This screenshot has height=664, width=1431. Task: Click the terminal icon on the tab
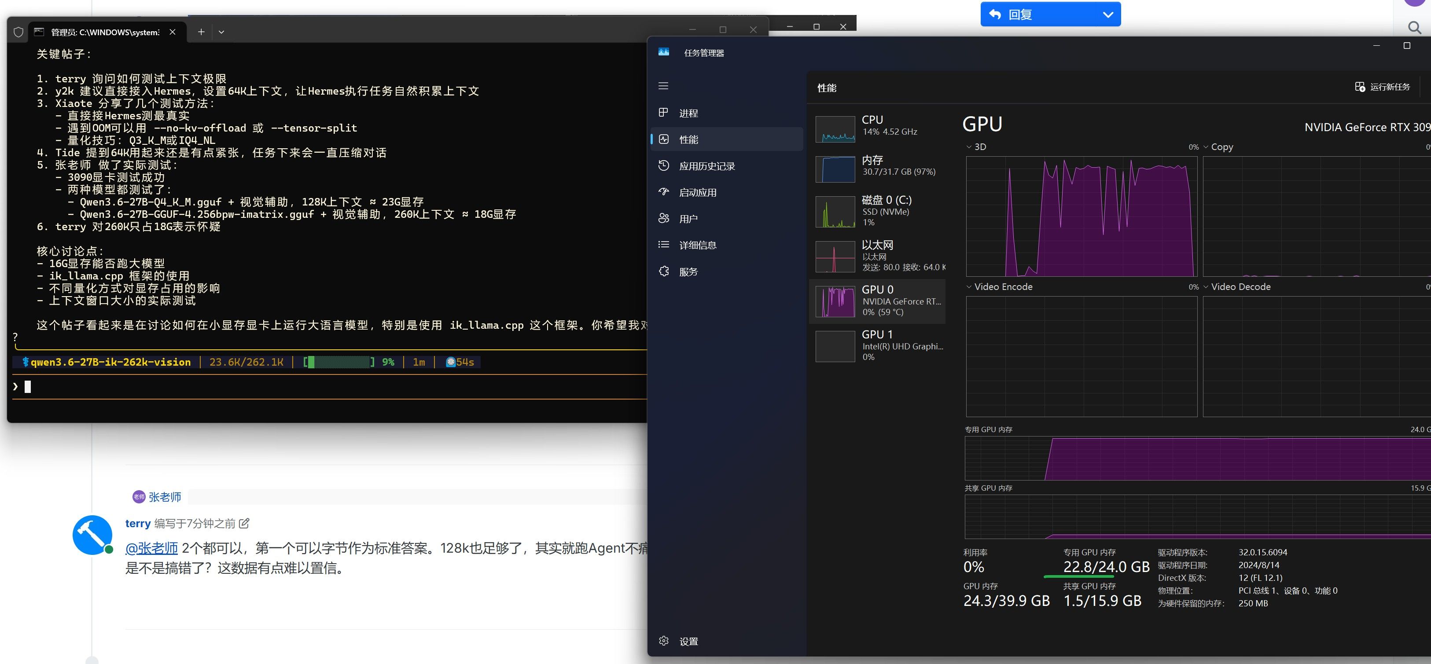39,32
